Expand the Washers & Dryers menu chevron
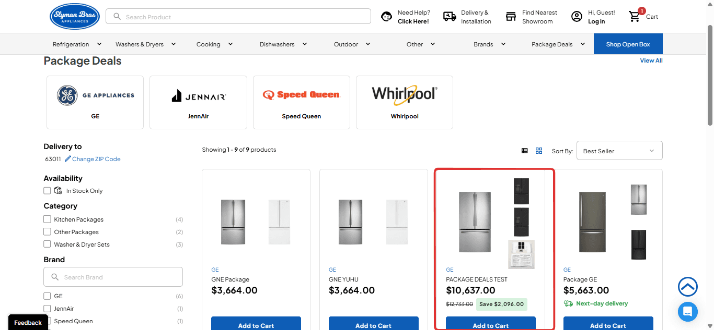This screenshot has width=714, height=330. click(x=174, y=44)
